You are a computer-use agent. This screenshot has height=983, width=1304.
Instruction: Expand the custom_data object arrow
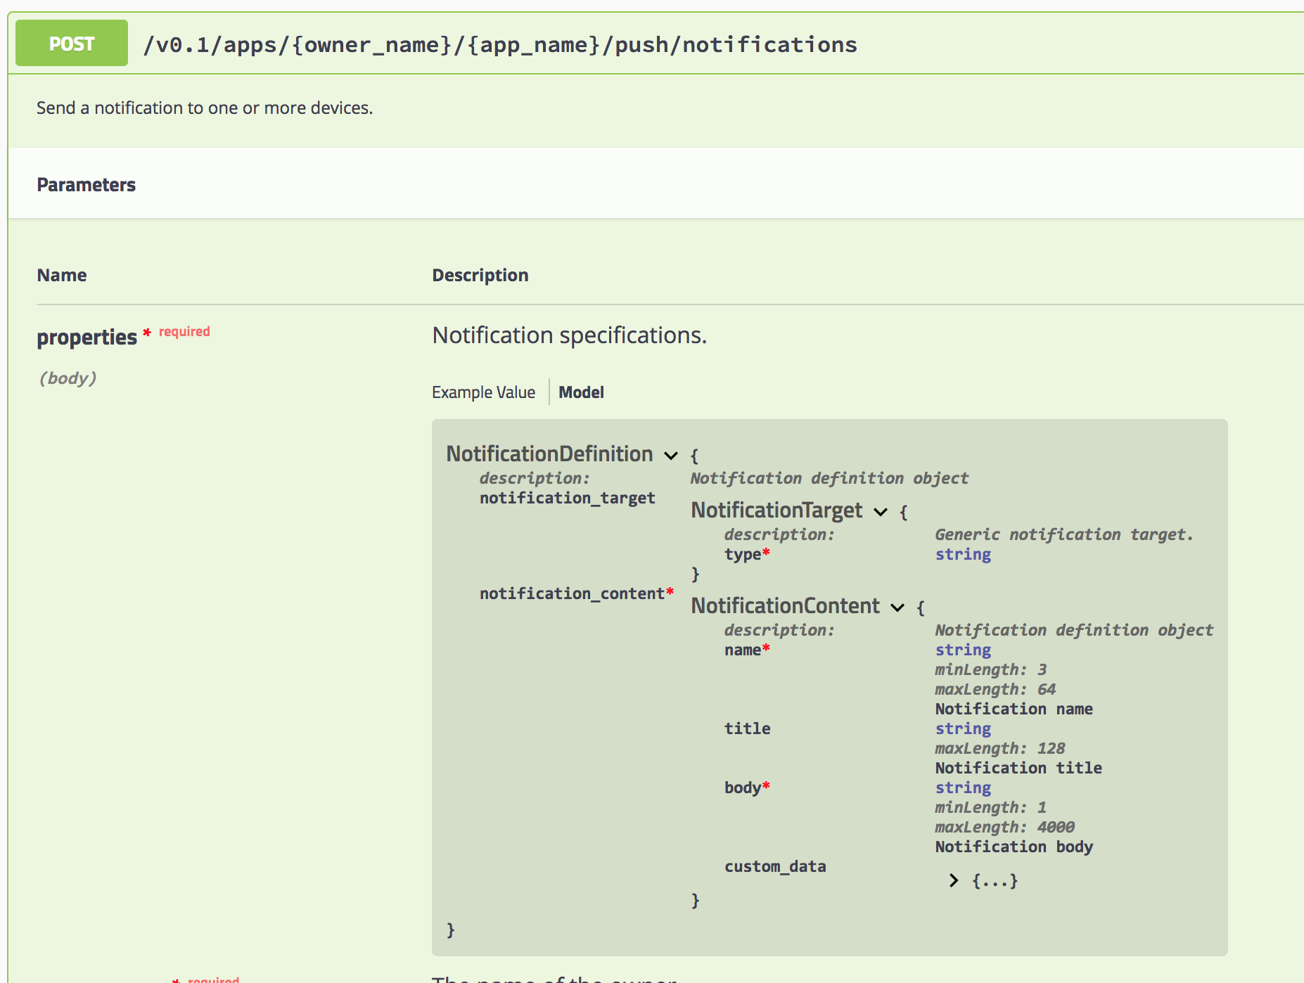(x=954, y=880)
